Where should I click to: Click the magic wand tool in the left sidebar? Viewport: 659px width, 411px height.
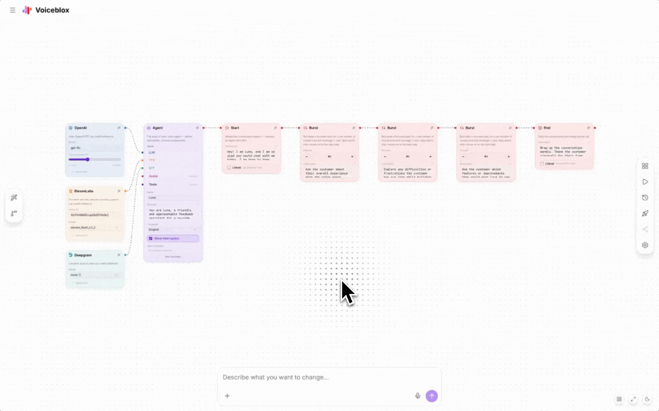[x=14, y=198]
